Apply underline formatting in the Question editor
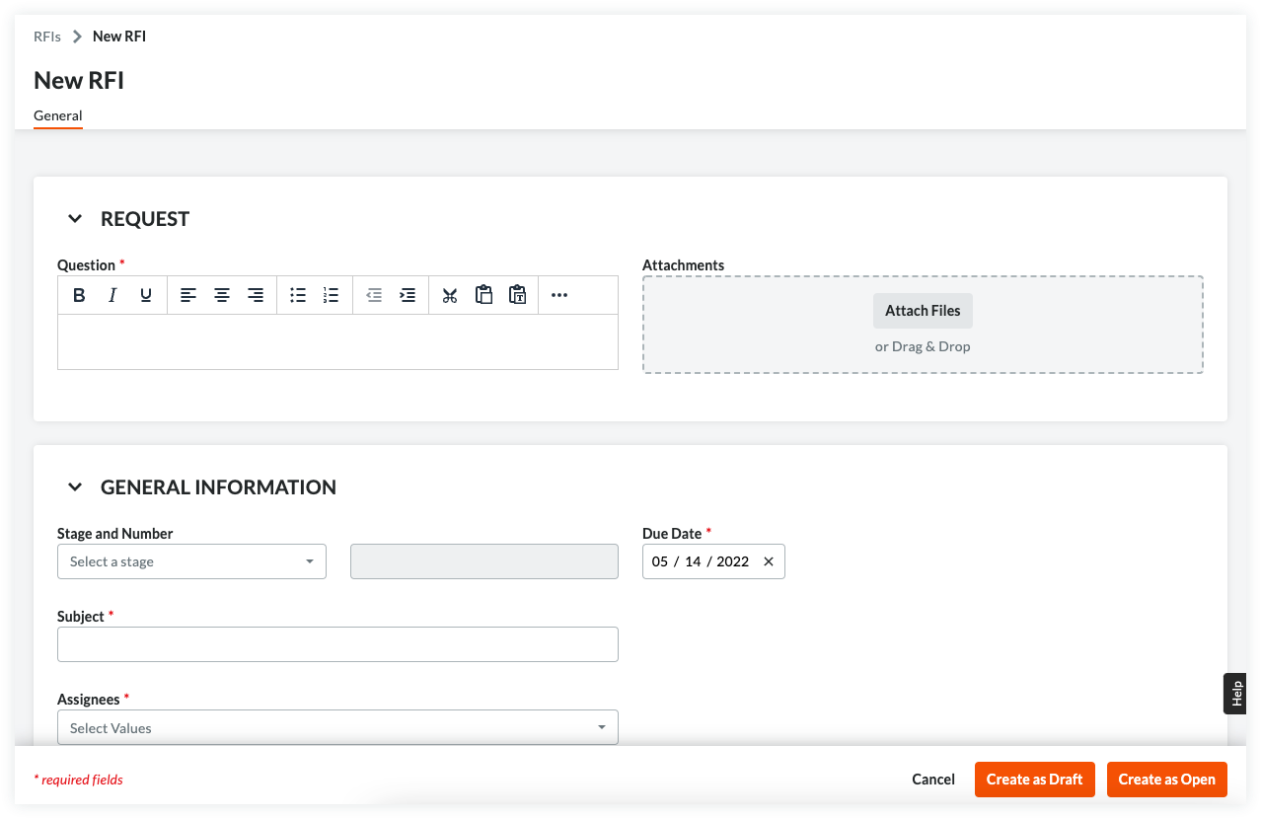This screenshot has width=1261, height=819. coord(146,295)
